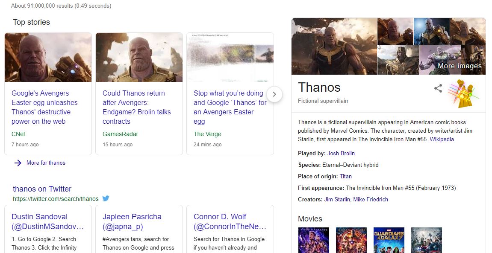This screenshot has width=492, height=253.
Task: Click the Thanos panel title
Action: (319, 87)
